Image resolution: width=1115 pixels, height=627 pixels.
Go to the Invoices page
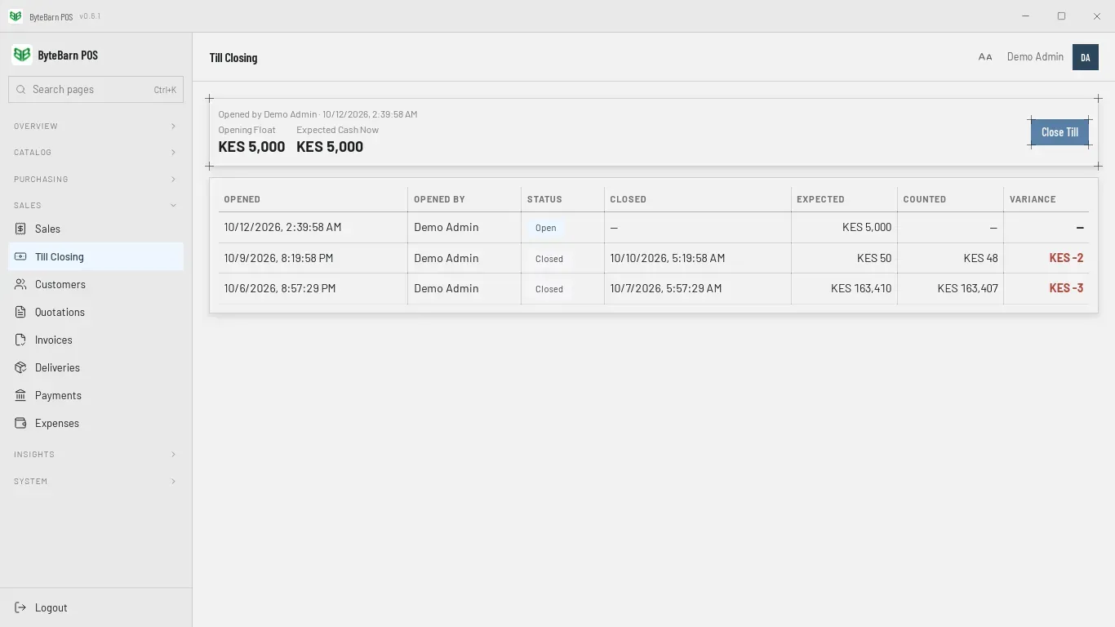[x=96, y=340]
